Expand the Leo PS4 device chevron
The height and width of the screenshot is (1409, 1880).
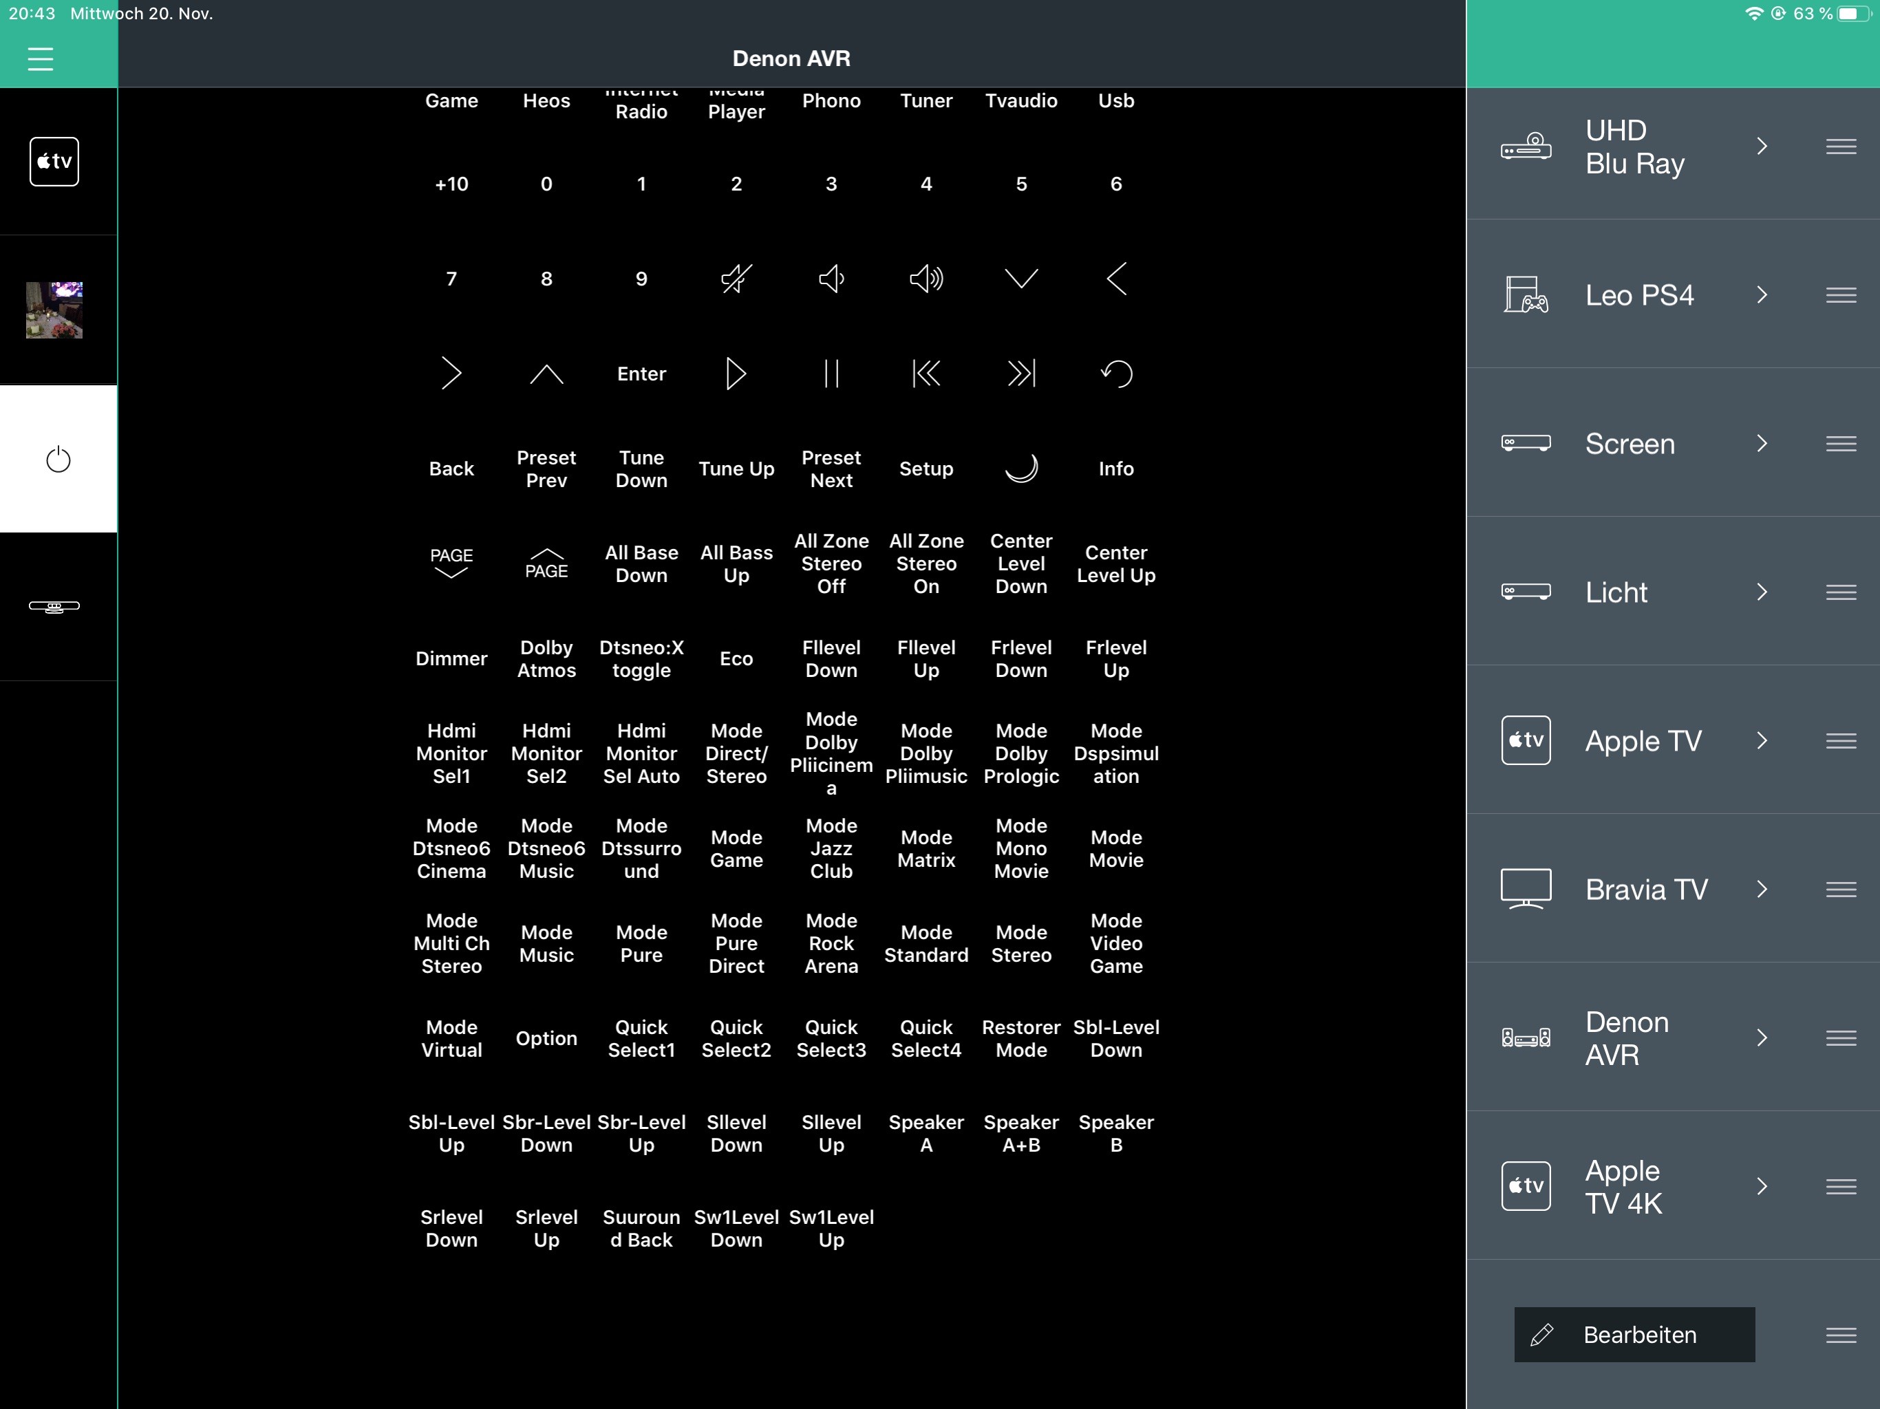1762,295
